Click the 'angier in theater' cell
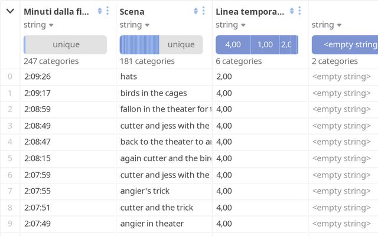 point(152,223)
